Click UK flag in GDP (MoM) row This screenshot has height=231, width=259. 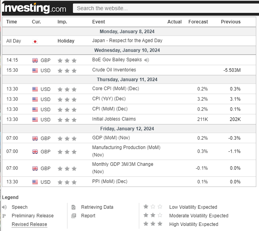point(35,139)
